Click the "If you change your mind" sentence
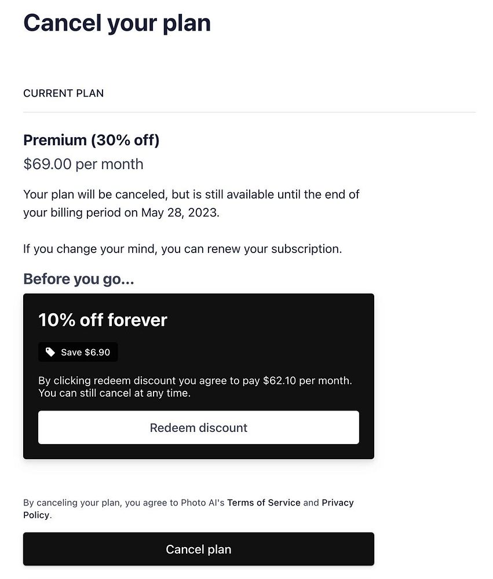 tap(182, 249)
